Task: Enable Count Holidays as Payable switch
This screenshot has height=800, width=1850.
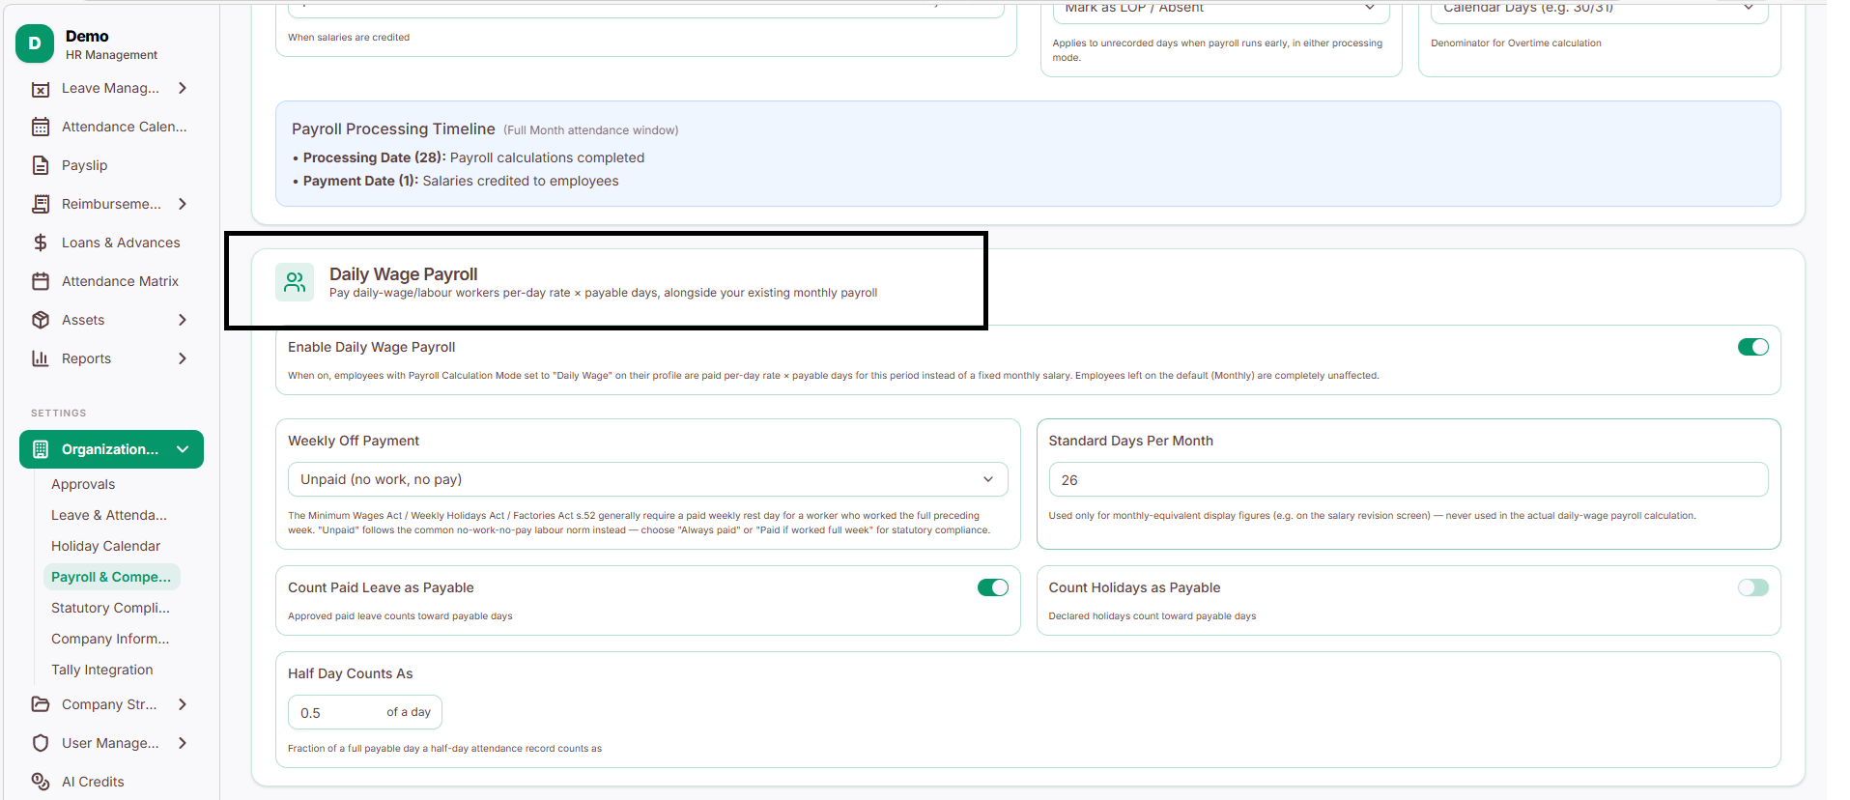Action: (1752, 587)
